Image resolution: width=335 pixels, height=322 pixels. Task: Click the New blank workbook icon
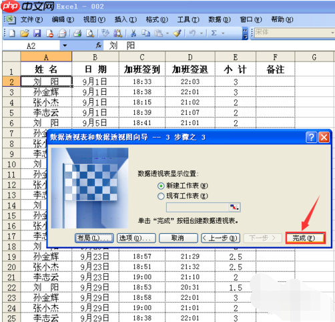(x=12, y=33)
